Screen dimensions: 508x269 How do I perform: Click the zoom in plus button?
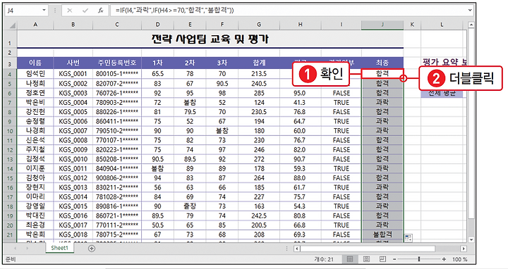click(444, 259)
